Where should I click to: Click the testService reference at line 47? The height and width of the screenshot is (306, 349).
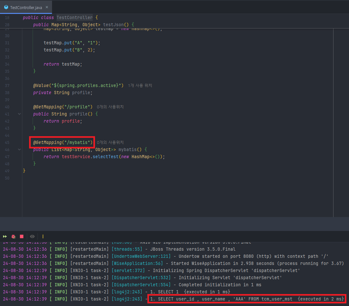(76, 157)
